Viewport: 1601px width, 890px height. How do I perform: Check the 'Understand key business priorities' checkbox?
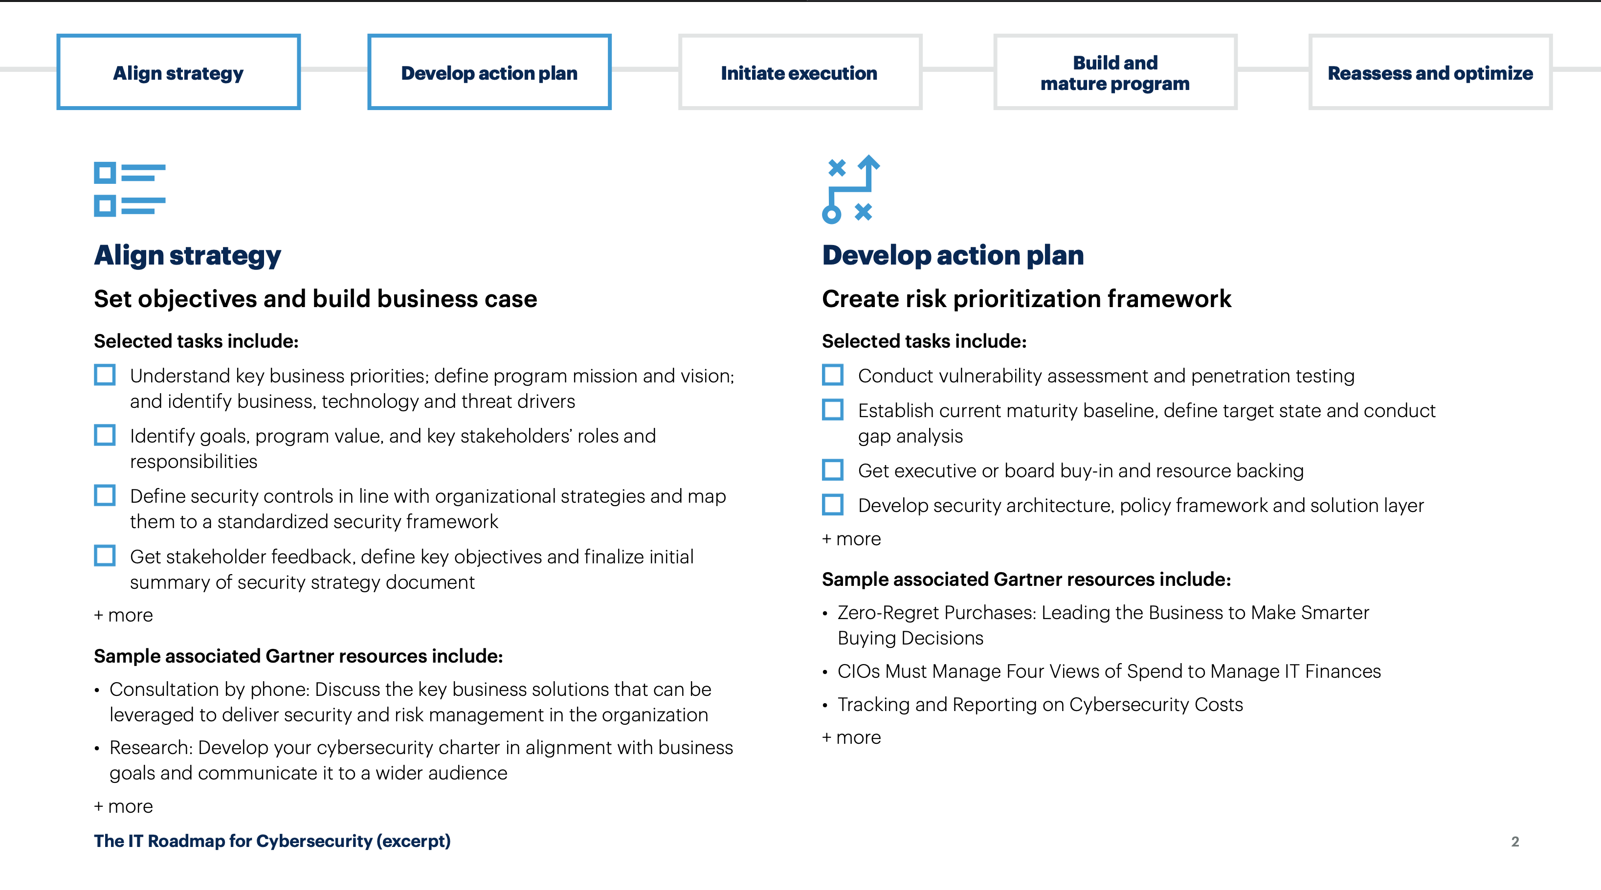[105, 375]
